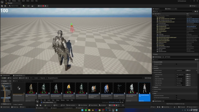
Task: Open the Content Drawer
Action: click(5, 107)
